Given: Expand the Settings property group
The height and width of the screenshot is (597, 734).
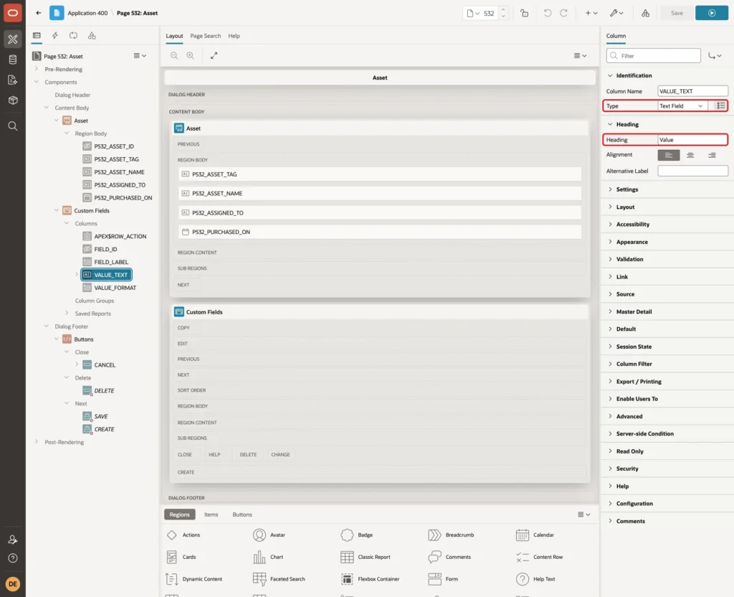Looking at the screenshot, I should 611,189.
